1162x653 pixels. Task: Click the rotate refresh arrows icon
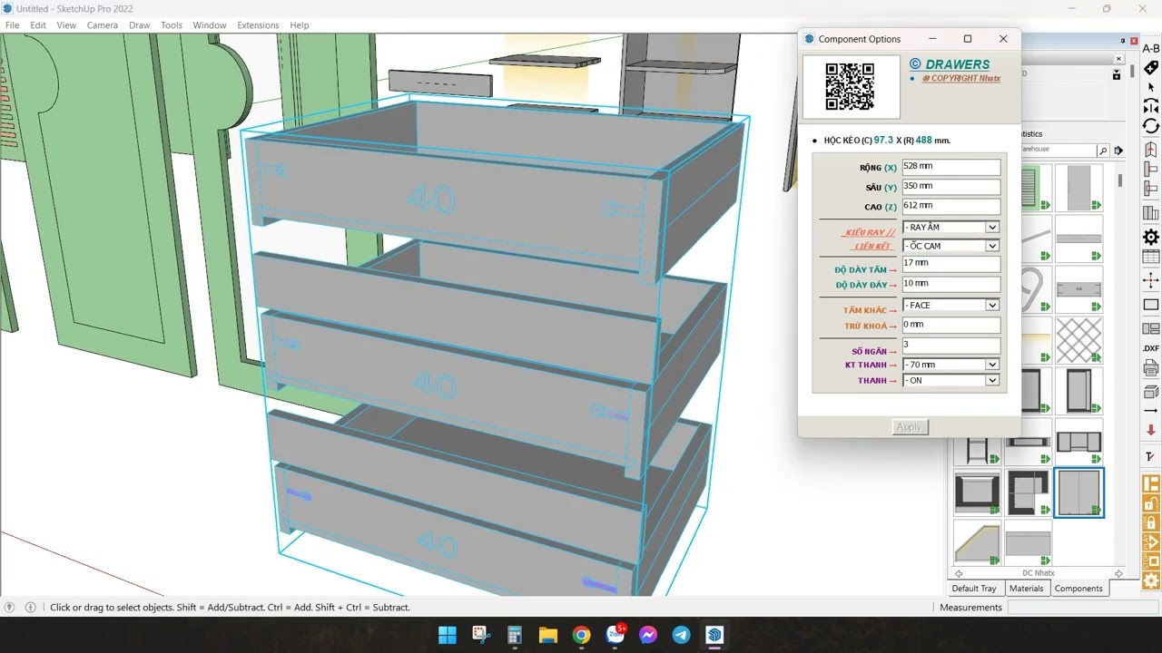(1150, 126)
